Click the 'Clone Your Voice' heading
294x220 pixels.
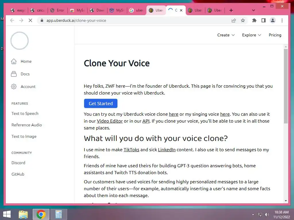click(117, 63)
